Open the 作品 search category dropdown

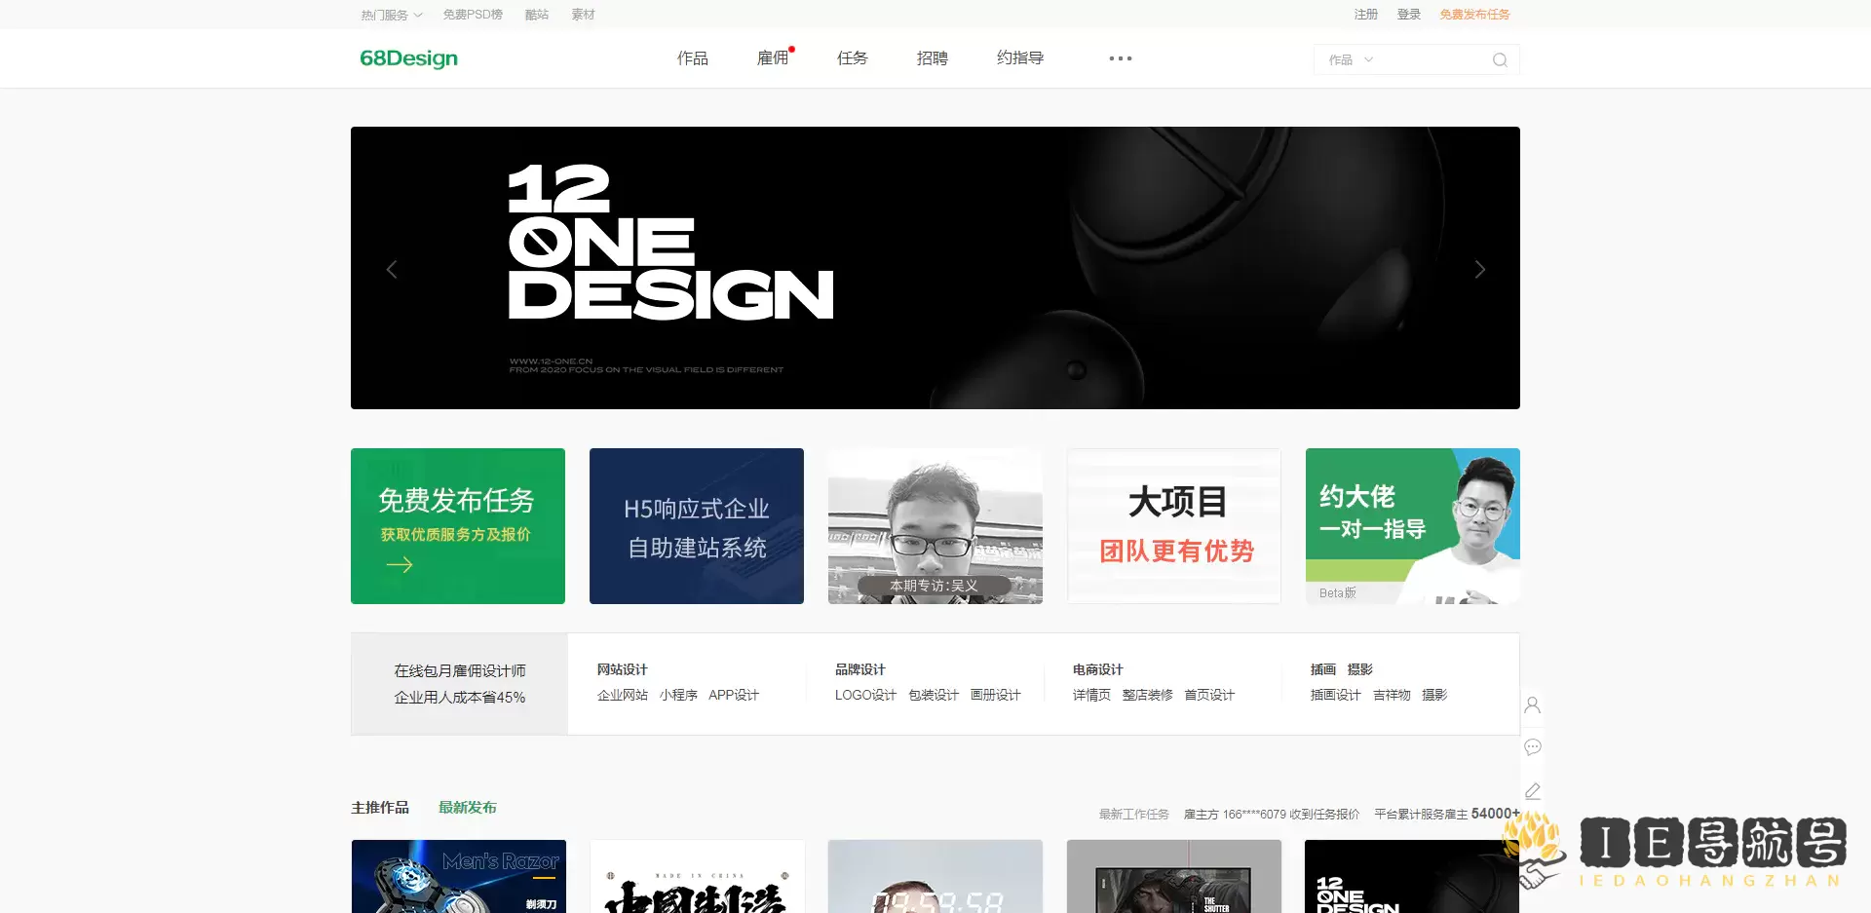[1350, 59]
